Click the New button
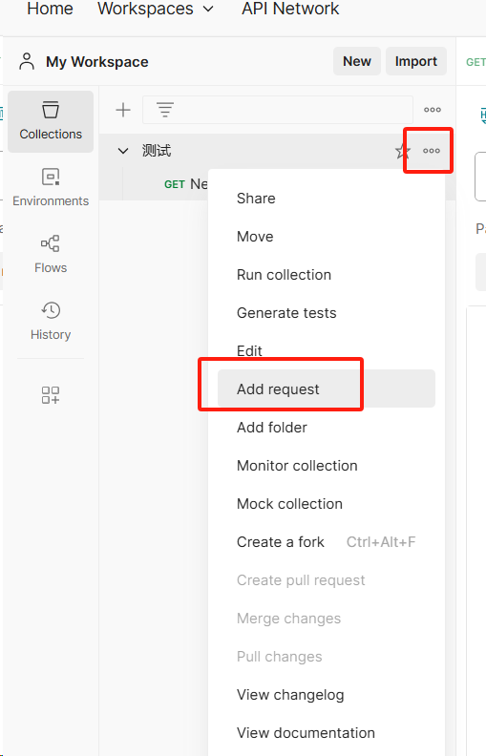This screenshot has width=486, height=756. pyautogui.click(x=357, y=61)
